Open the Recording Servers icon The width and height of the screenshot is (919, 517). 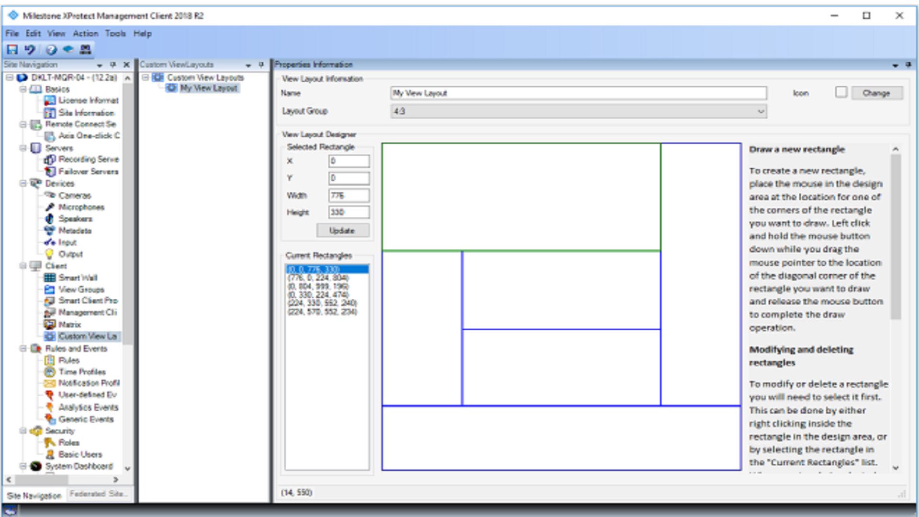(50, 159)
